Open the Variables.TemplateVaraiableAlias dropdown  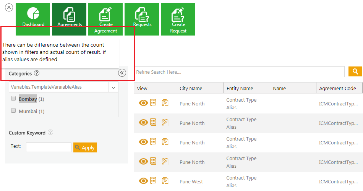[113, 87]
